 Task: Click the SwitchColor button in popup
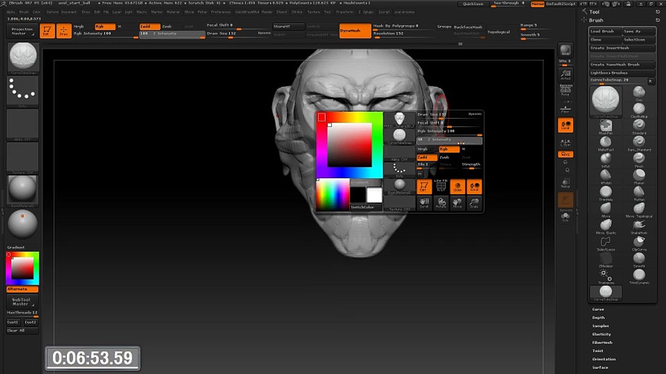[366, 207]
